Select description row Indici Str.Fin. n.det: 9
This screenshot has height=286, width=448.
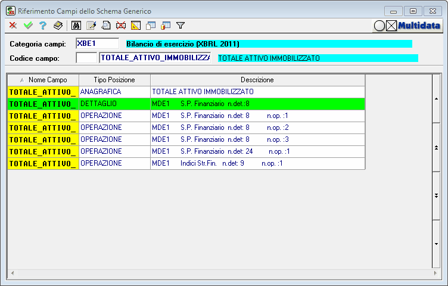coord(258,163)
